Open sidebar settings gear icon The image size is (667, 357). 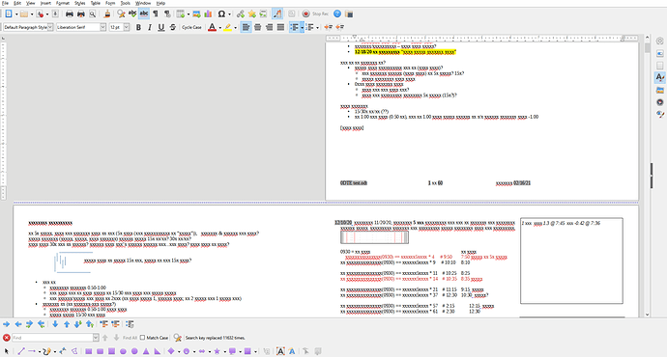pos(660,41)
